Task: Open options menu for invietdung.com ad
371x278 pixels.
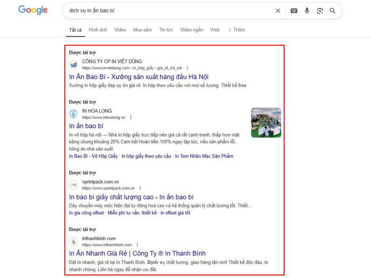Action: coord(187,68)
